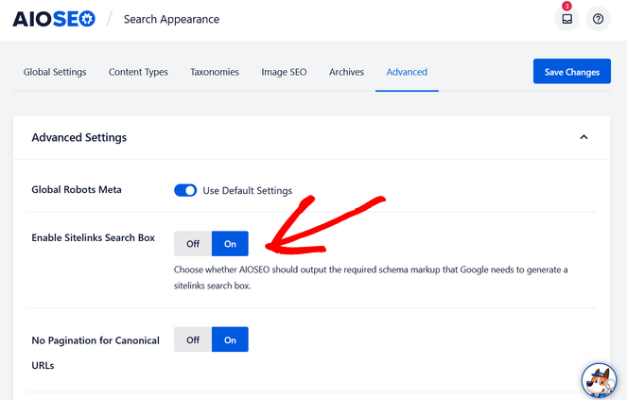
Task: Turn Off the Sitelinks Search Box
Action: 193,244
